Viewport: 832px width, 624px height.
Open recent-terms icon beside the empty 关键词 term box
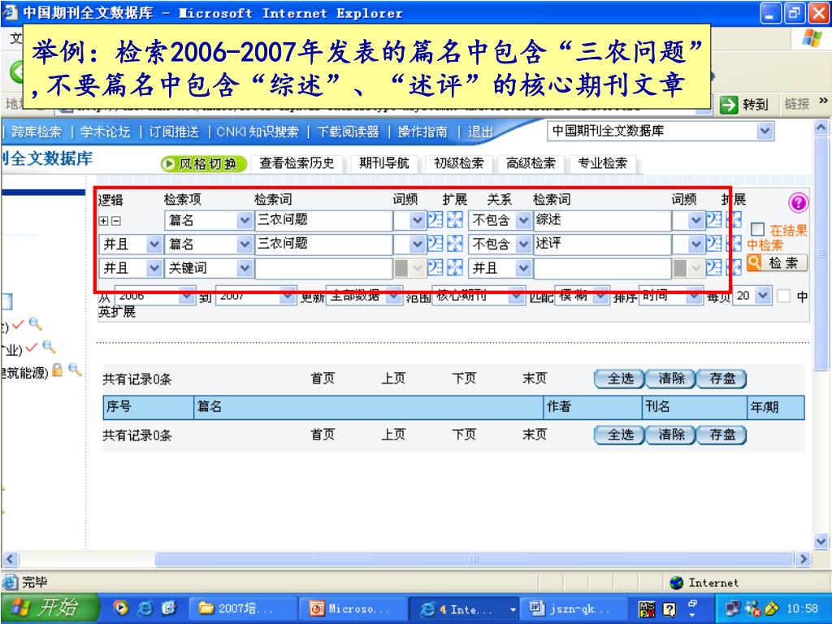[435, 268]
